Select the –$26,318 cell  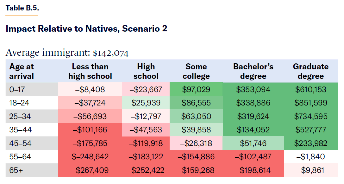click(x=196, y=143)
